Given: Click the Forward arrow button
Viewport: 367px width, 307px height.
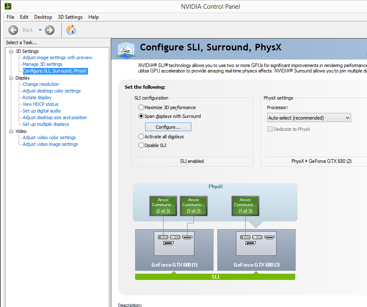Looking at the screenshot, I should (50, 30).
